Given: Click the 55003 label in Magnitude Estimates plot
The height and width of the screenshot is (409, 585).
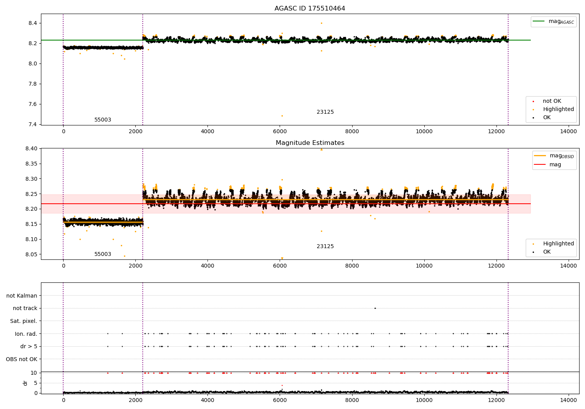Looking at the screenshot, I should (x=103, y=254).
